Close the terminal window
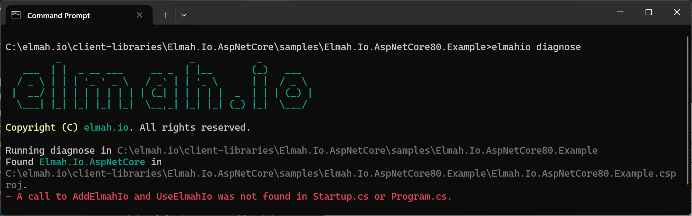 [x=677, y=12]
